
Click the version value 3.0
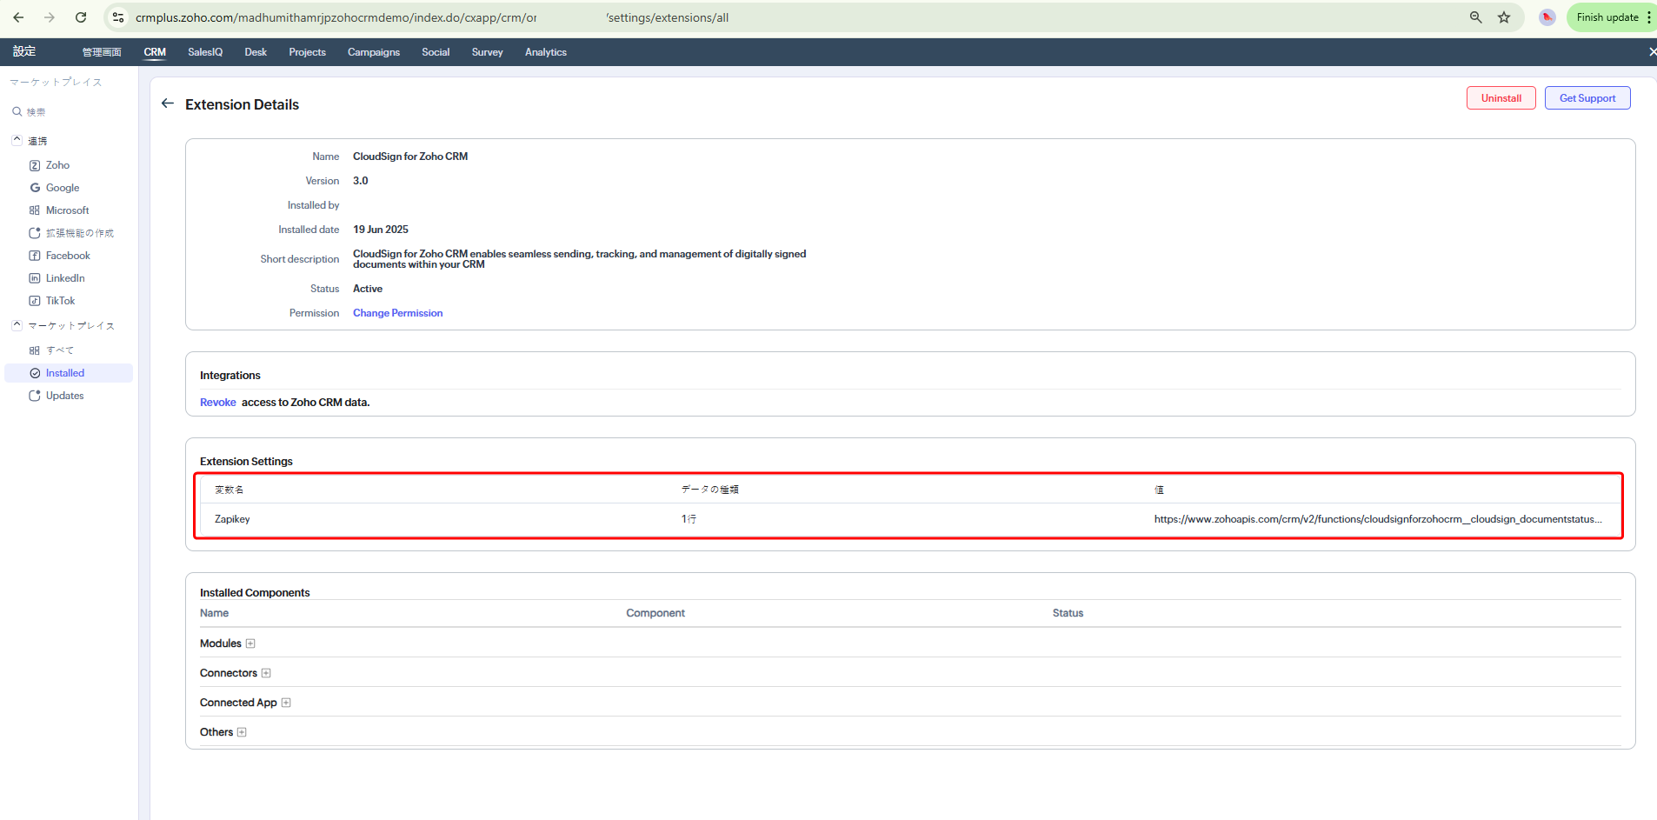coord(361,181)
